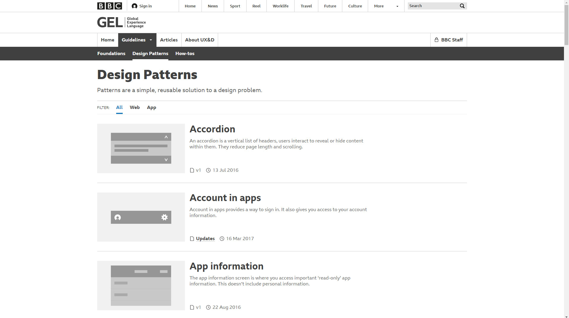Open the Accordion pattern heading
569x318 pixels.
(212, 129)
